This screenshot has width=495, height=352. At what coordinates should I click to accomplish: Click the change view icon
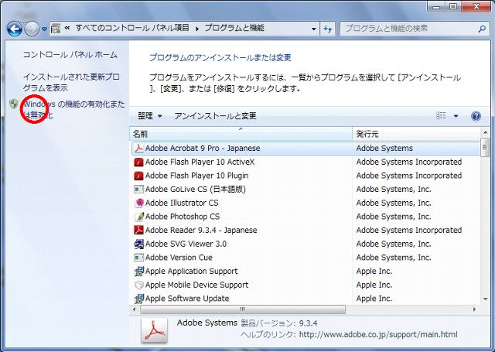pyautogui.click(x=441, y=116)
